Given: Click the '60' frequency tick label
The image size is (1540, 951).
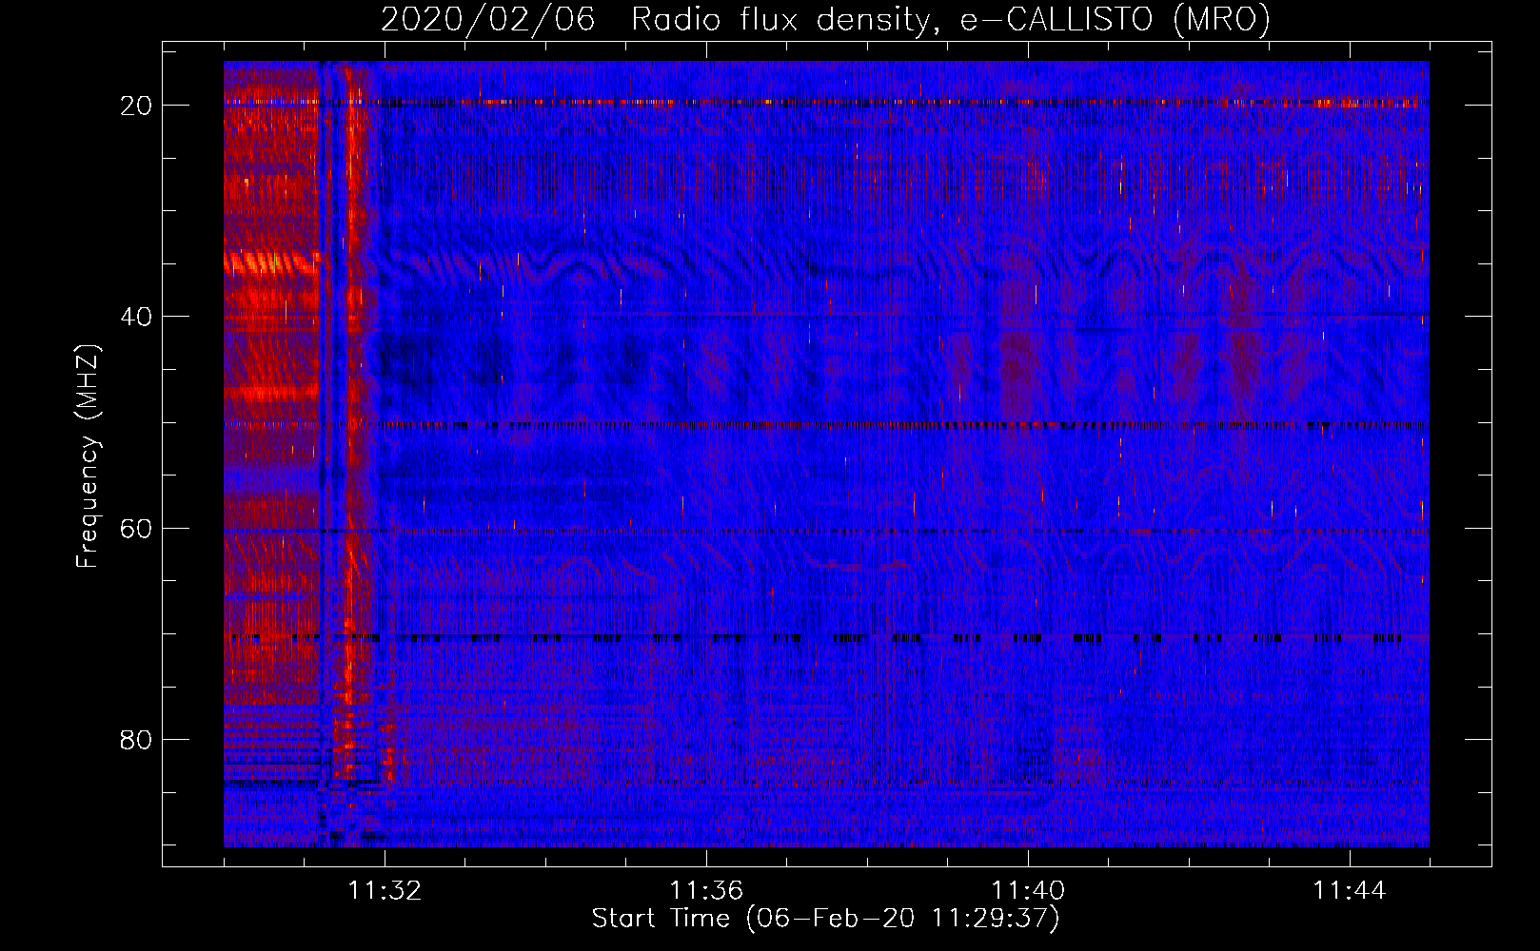Looking at the screenshot, I should coord(136,528).
